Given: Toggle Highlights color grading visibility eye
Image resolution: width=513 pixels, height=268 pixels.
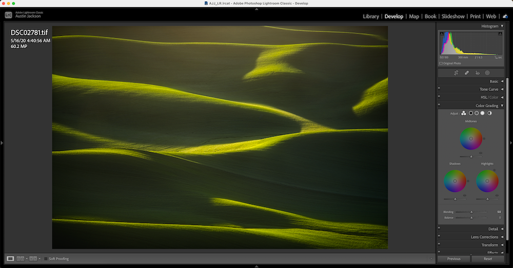Looking at the screenshot, I should point(497,195).
